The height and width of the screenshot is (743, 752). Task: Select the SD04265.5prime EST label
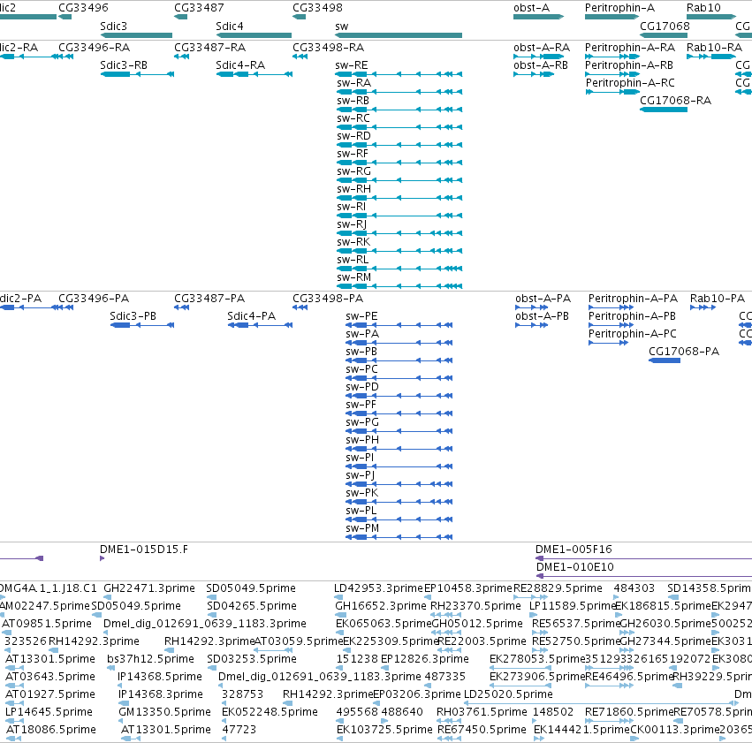click(x=252, y=606)
